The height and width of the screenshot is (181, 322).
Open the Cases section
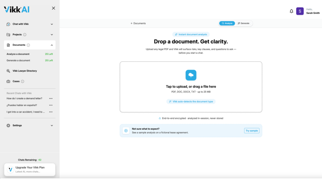coord(16,81)
